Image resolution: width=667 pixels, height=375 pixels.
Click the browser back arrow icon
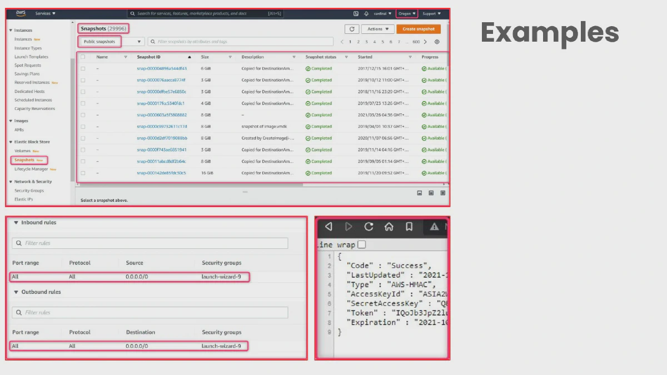(x=328, y=227)
